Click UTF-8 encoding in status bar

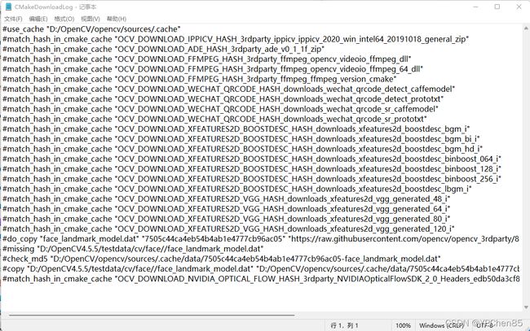coord(484,325)
